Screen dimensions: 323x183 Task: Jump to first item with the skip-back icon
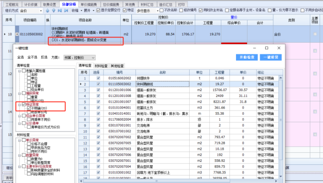coord(60,10)
